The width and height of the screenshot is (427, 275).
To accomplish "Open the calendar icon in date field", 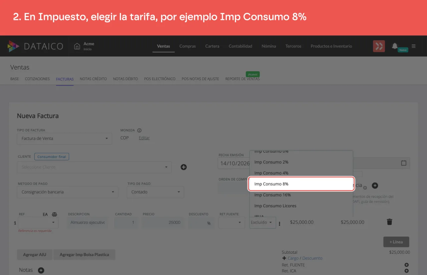I will [404, 163].
